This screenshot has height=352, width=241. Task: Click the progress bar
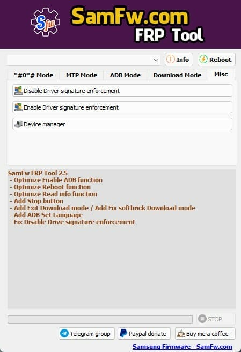100,319
